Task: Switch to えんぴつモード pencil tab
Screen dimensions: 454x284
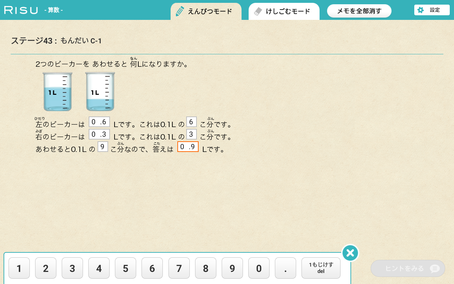Action: tap(206, 11)
